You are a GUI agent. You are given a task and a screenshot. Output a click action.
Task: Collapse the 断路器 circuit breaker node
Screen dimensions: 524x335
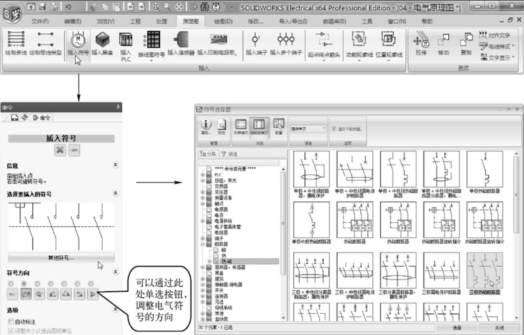coord(203,244)
